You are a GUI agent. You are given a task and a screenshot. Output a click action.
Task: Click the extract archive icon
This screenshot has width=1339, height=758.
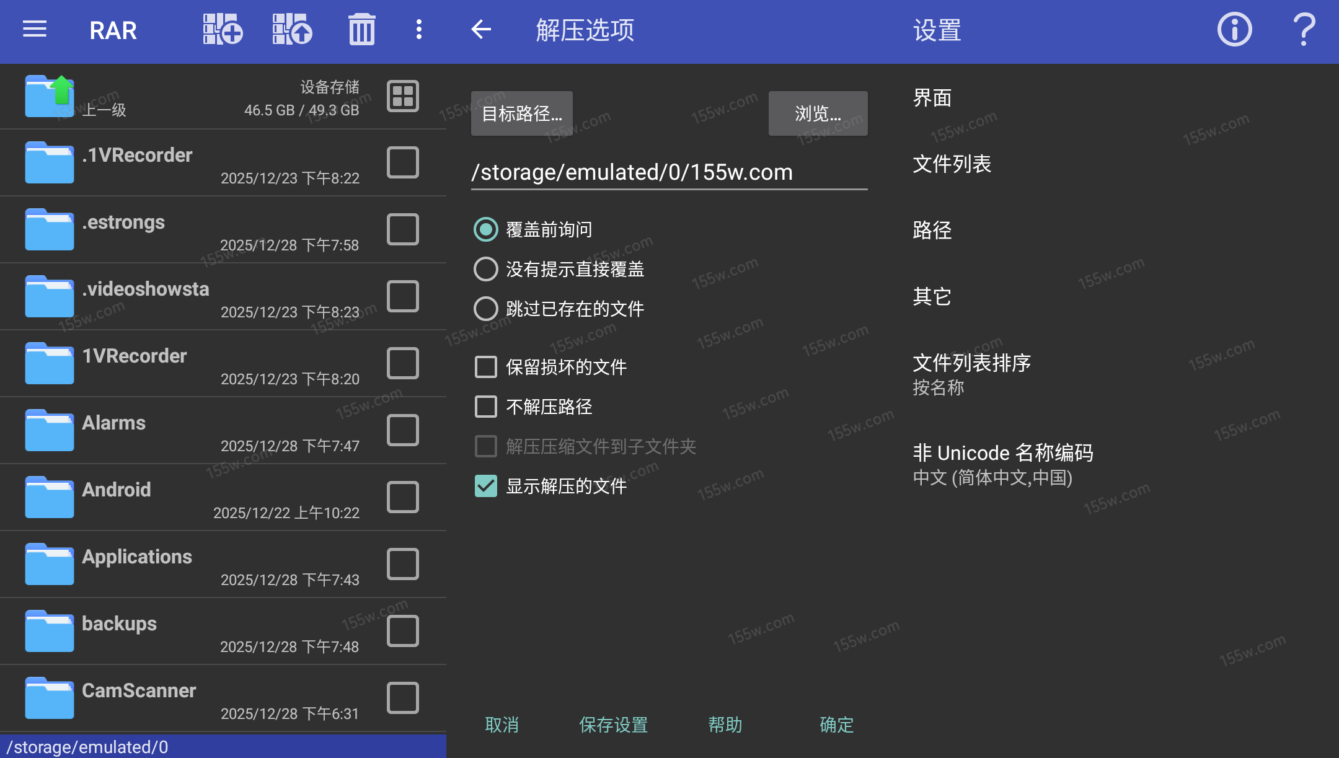pyautogui.click(x=292, y=30)
